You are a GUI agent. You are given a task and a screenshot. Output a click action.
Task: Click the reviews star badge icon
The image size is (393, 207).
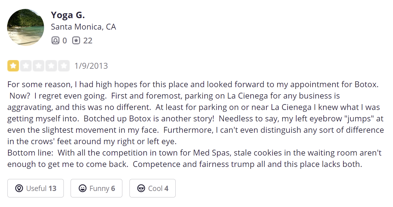[x=76, y=41]
